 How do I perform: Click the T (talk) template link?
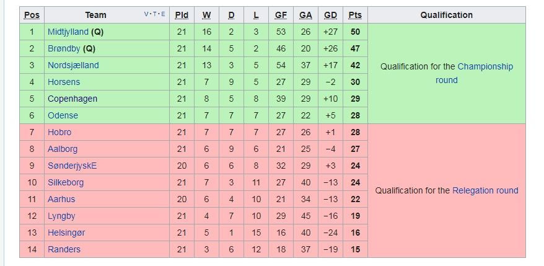155,14
